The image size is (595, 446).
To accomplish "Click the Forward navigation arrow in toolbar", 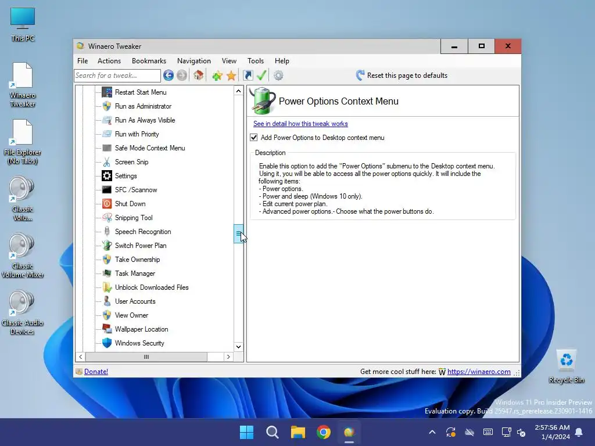I will click(x=182, y=75).
